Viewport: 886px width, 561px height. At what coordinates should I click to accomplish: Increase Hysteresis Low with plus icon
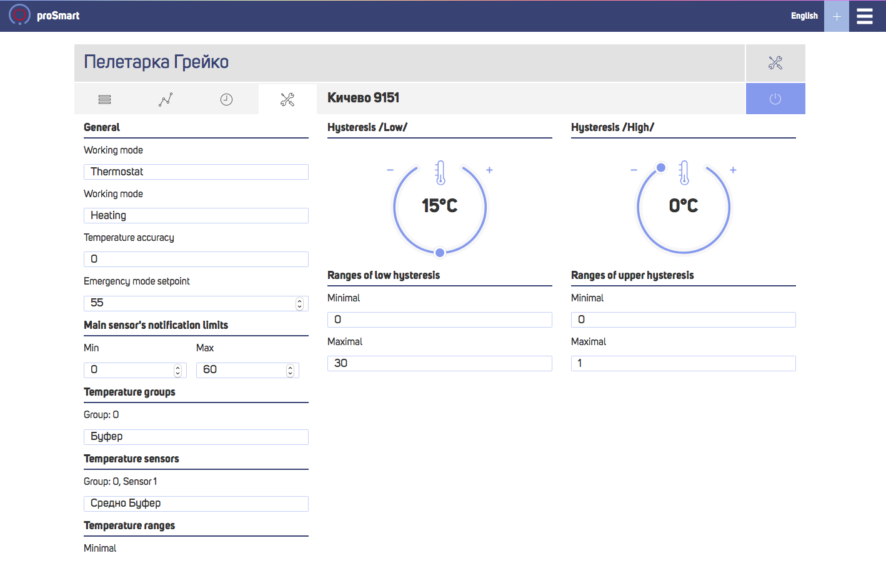(490, 170)
